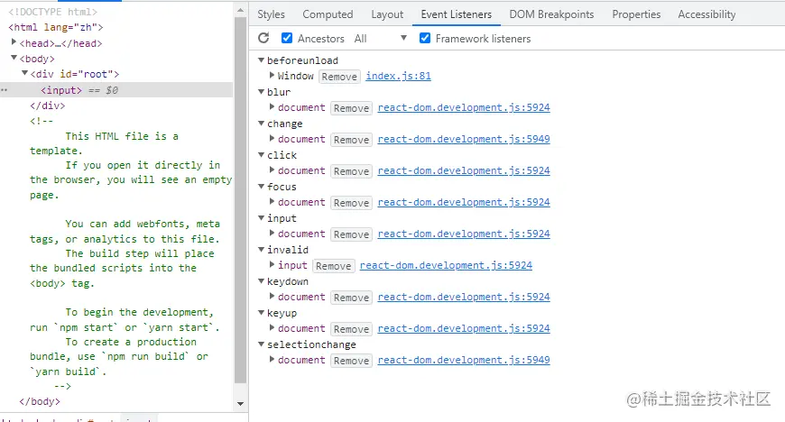The width and height of the screenshot is (785, 422).
Task: Remove the click document listener
Action: tap(351, 171)
